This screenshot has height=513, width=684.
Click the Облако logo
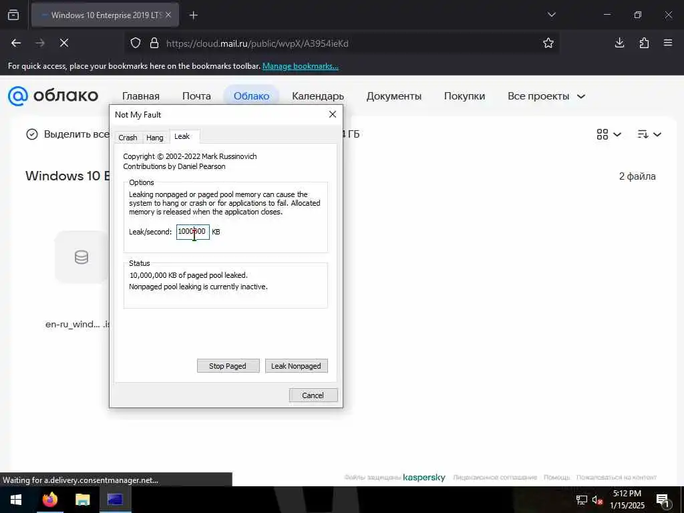[53, 96]
